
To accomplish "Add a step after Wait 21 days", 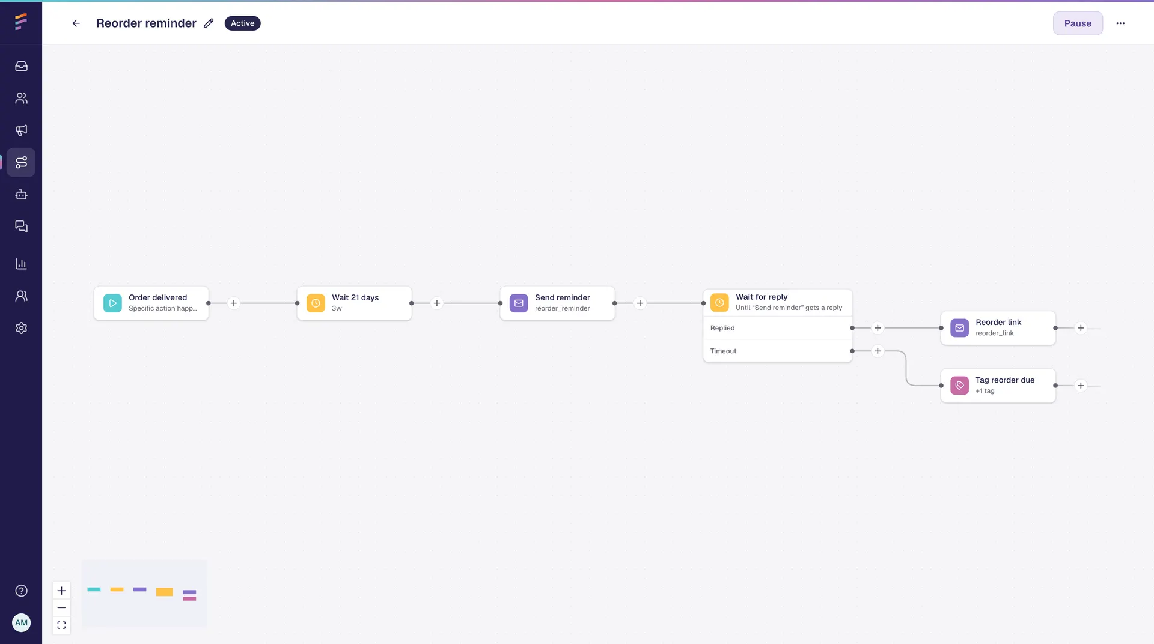I will point(437,303).
